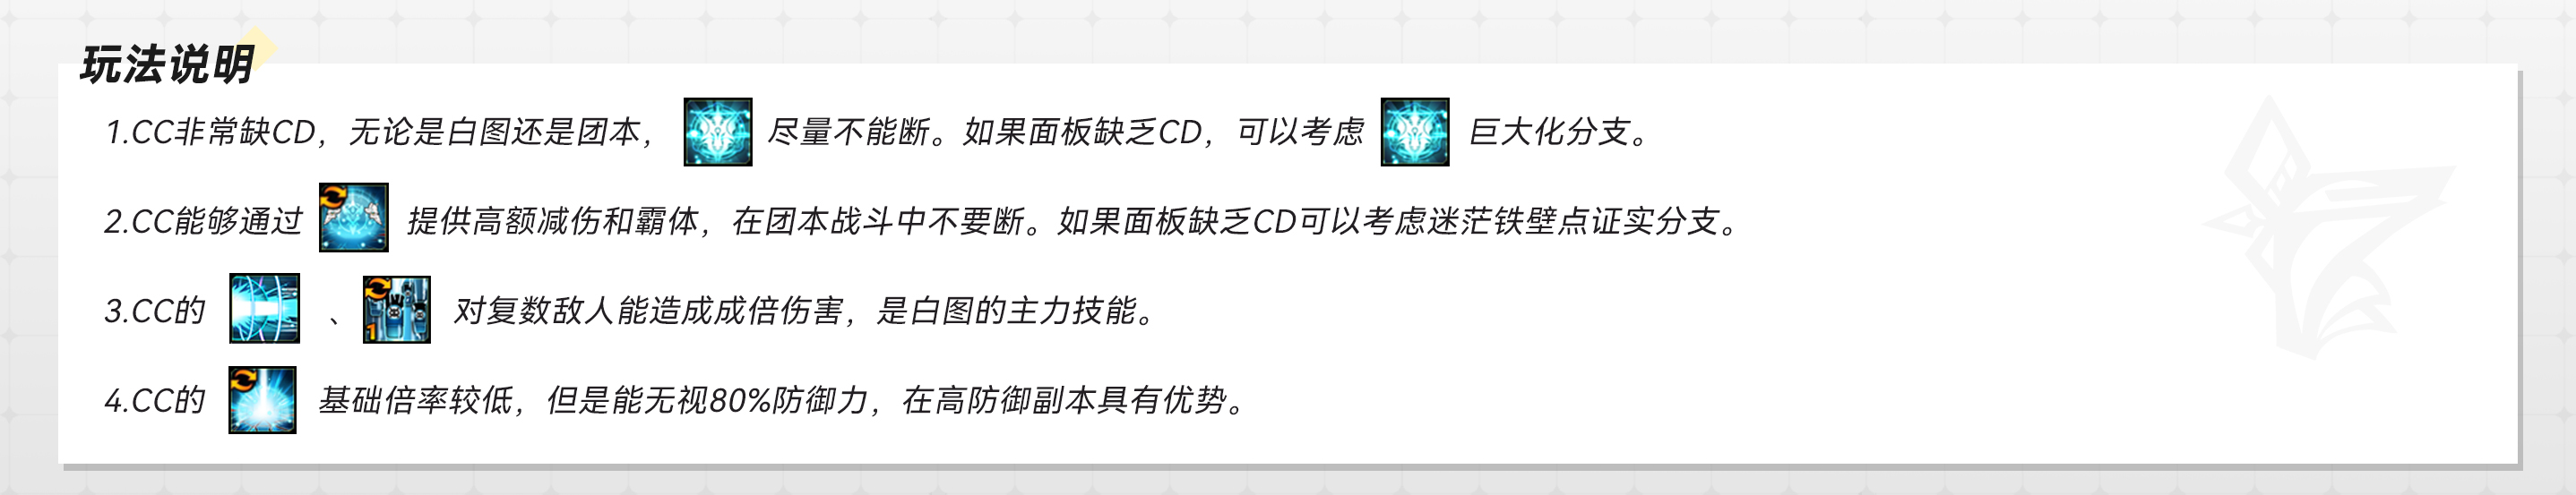The width and height of the screenshot is (2576, 495).
Task: Click the sentence 基础倍率较低，但是能无视80%防御力
Action: tap(592, 401)
